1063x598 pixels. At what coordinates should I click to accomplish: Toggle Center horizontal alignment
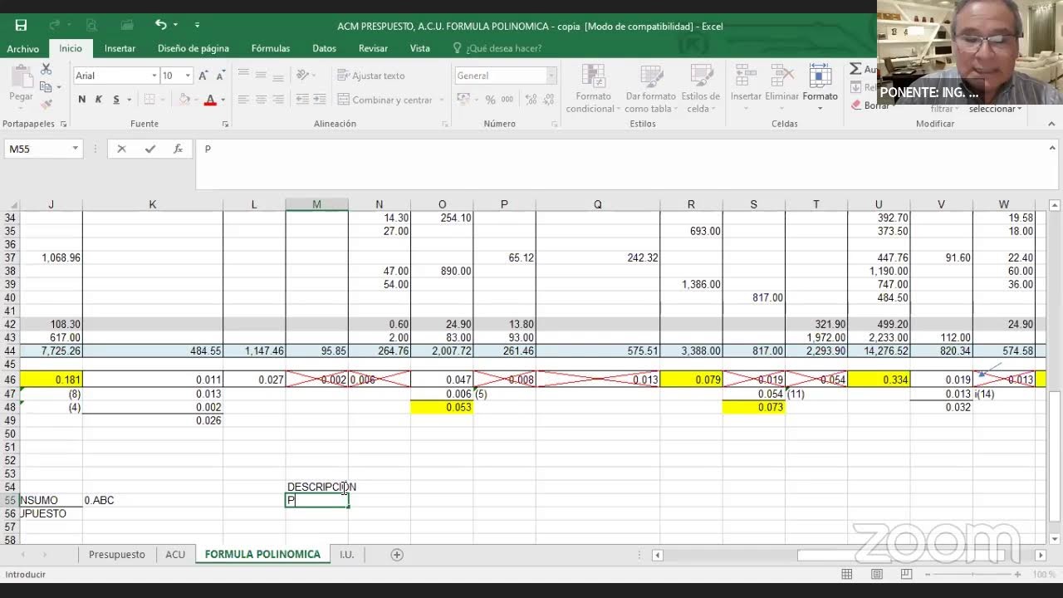click(x=261, y=100)
